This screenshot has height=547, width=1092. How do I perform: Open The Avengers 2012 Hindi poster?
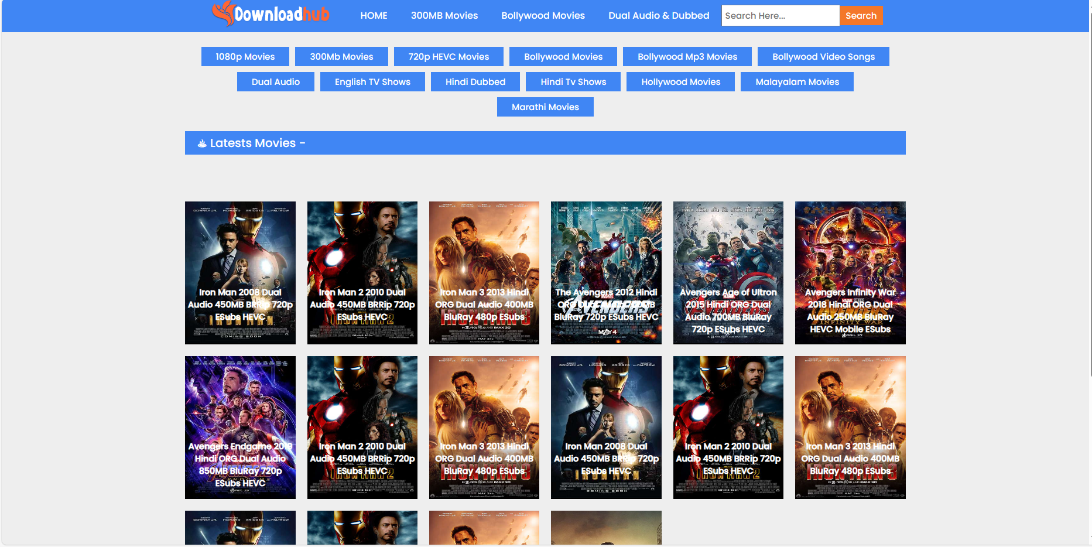point(606,272)
